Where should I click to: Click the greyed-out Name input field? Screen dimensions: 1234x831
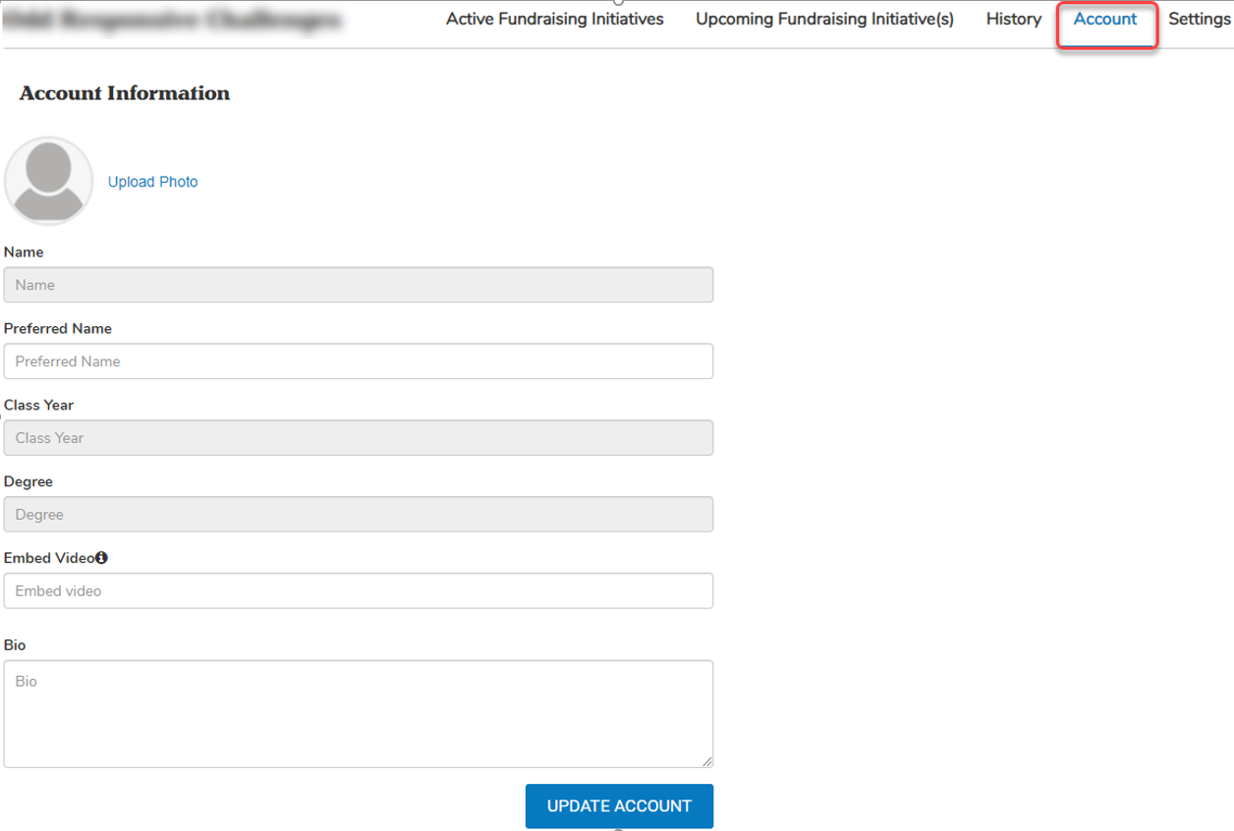pyautogui.click(x=359, y=285)
